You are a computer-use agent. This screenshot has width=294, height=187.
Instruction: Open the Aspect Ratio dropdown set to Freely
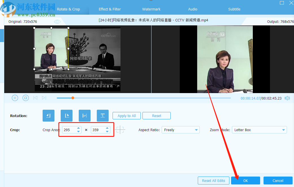[180, 129]
